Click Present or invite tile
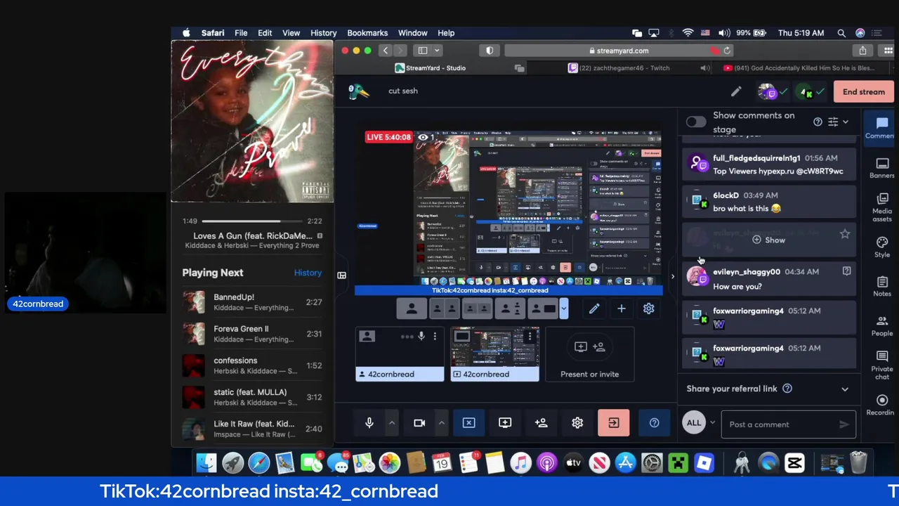899x506 pixels. point(589,355)
